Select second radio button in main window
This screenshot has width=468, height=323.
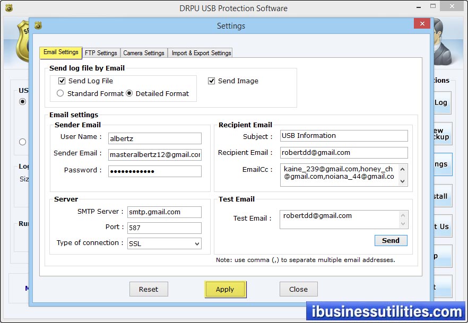tap(23, 142)
